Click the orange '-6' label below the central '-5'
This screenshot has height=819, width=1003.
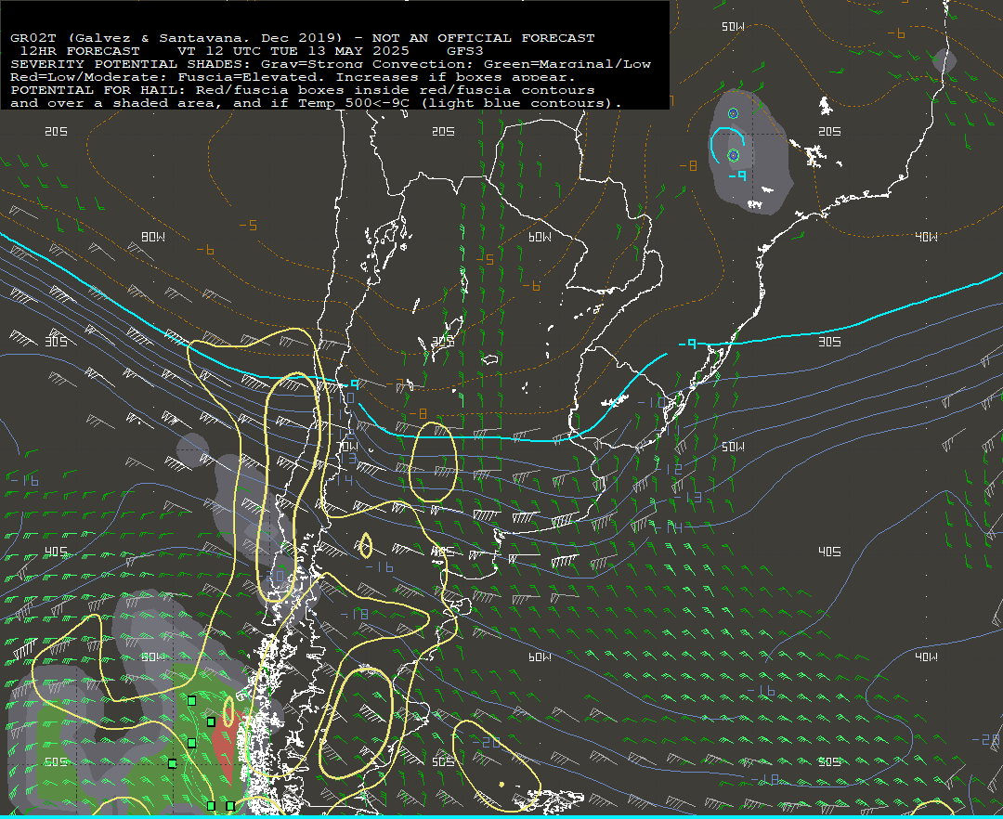531,285
